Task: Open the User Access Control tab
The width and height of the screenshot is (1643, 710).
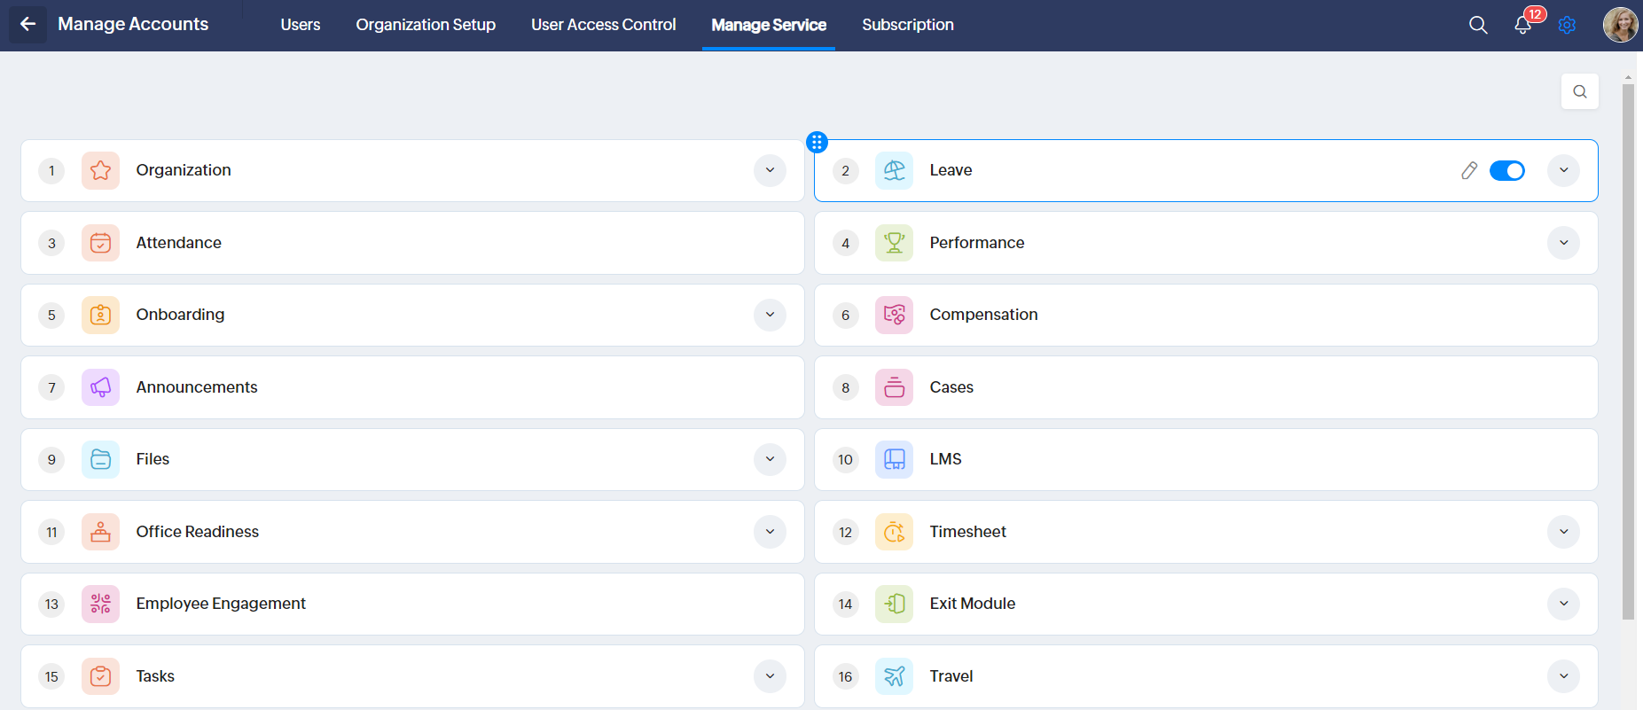Action: point(603,25)
